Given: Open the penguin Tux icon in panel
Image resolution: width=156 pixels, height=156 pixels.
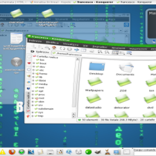Looking at the screenshot, I should click(x=60, y=152).
